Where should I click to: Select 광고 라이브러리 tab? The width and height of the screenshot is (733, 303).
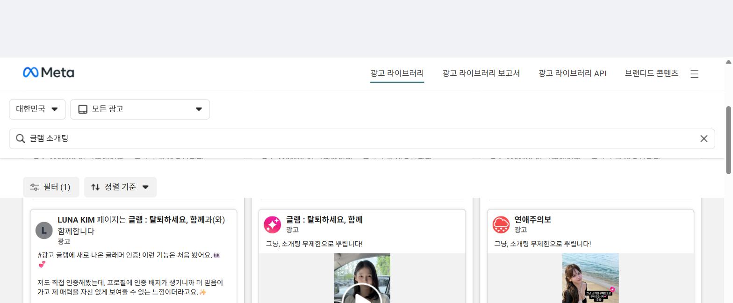[x=397, y=73]
